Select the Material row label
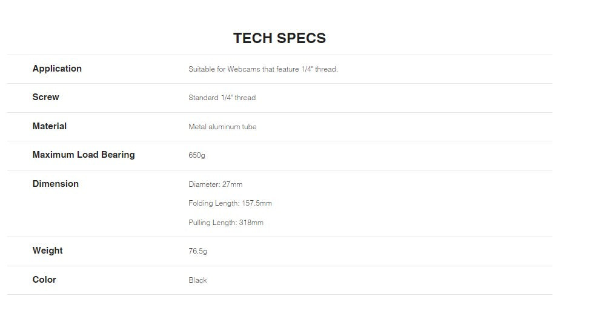This screenshot has width=590, height=310. point(50,126)
